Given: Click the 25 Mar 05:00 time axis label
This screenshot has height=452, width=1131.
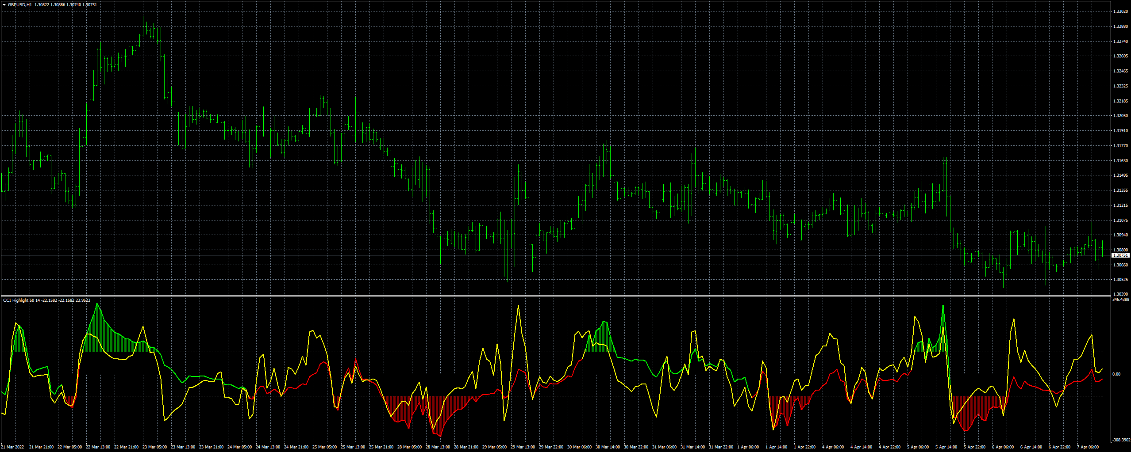Looking at the screenshot, I should (324, 447).
